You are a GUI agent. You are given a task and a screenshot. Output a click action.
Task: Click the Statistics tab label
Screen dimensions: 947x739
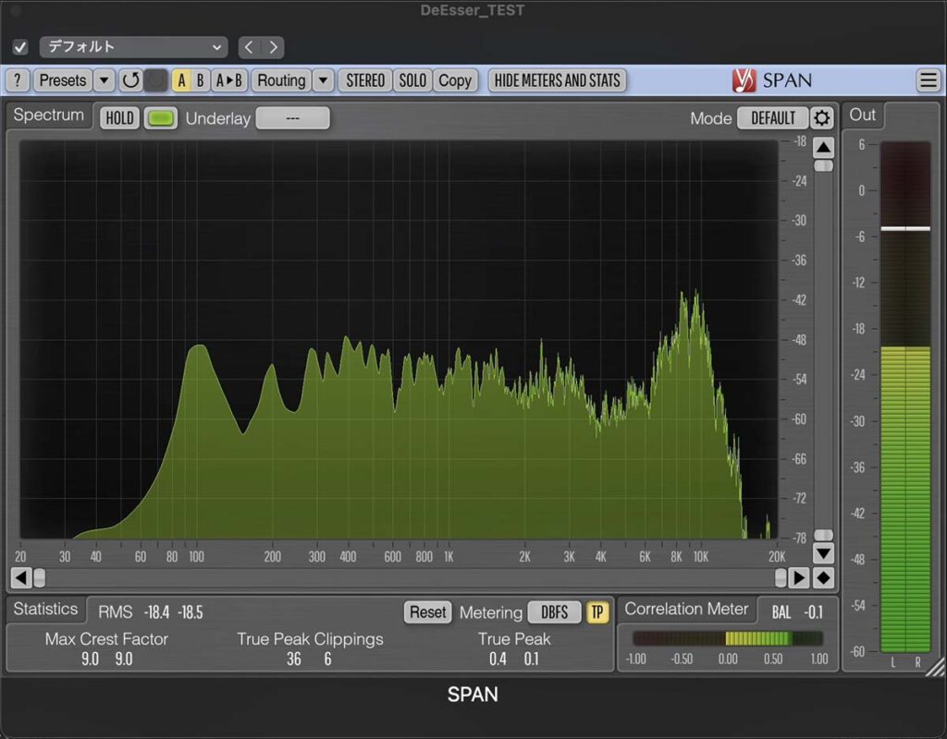pyautogui.click(x=45, y=609)
